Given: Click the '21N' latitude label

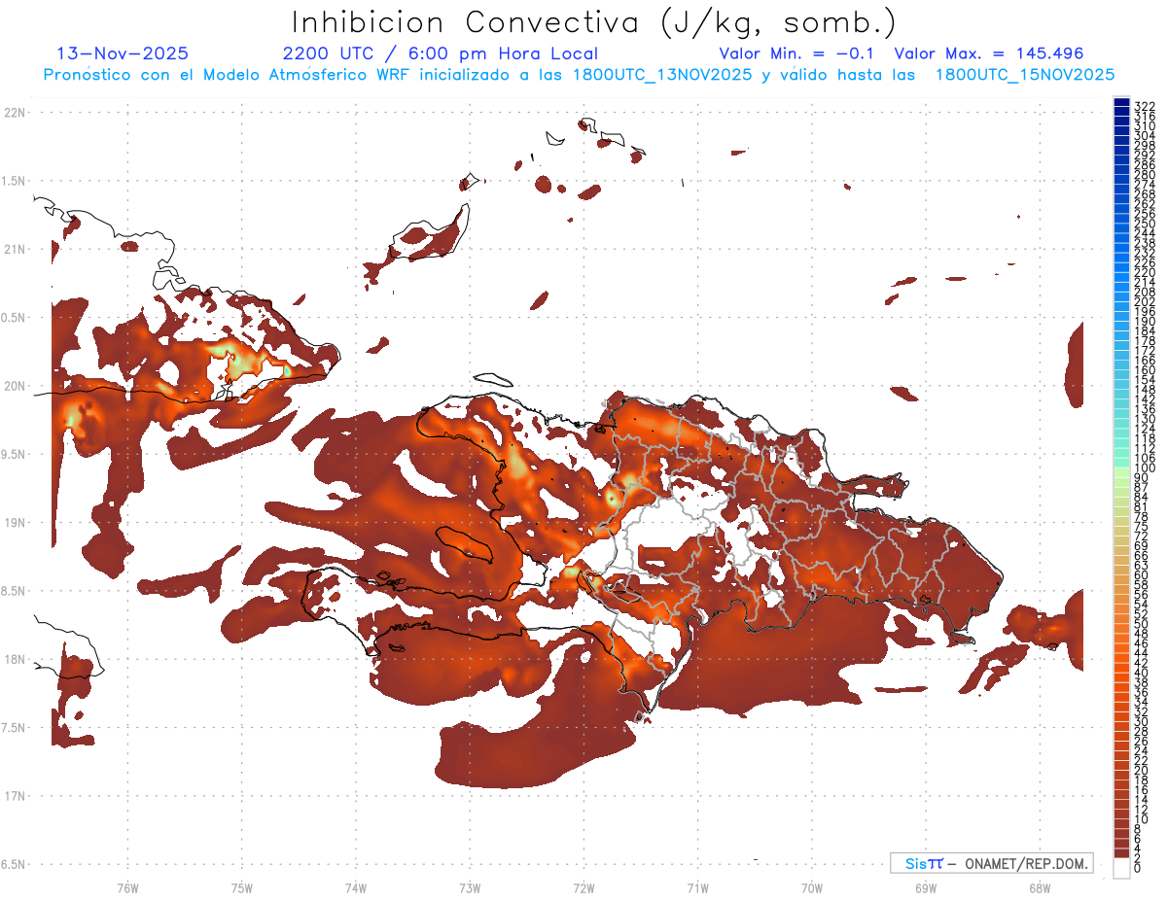Looking at the screenshot, I should 16,249.
